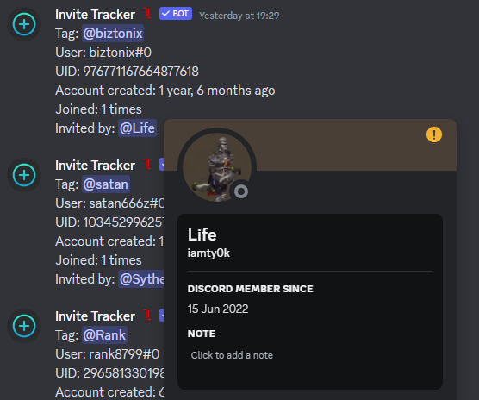479x400 pixels.
Task: Click the first Invite Tracker username
Action: pyautogui.click(x=95, y=15)
